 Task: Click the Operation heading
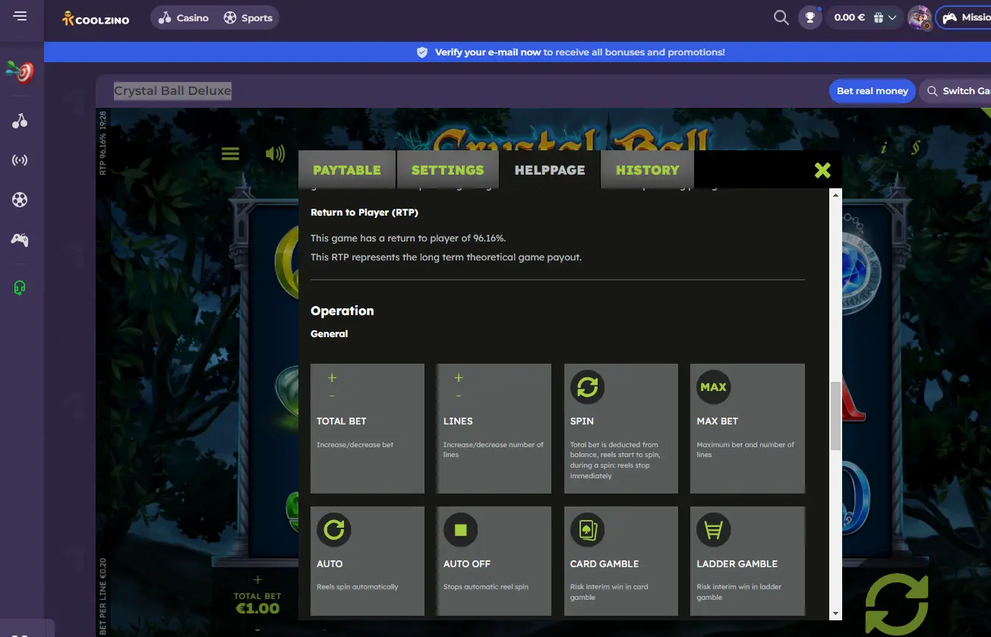pos(342,311)
